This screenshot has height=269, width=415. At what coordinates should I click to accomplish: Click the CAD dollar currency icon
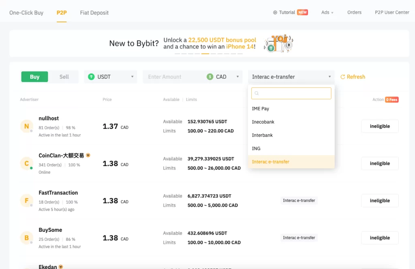point(210,77)
